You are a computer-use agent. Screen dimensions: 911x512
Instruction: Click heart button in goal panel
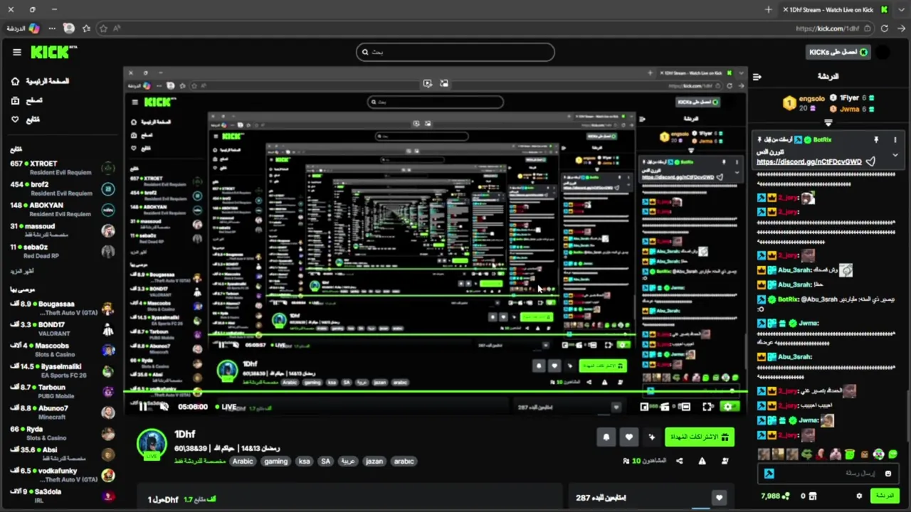[x=719, y=498]
